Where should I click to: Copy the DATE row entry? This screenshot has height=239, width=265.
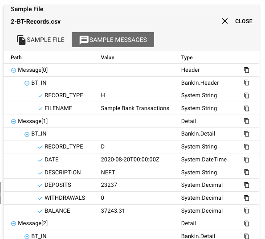[x=246, y=160]
